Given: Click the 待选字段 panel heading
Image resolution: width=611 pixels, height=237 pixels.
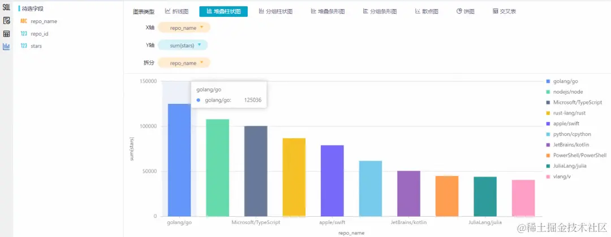Looking at the screenshot, I should [33, 8].
